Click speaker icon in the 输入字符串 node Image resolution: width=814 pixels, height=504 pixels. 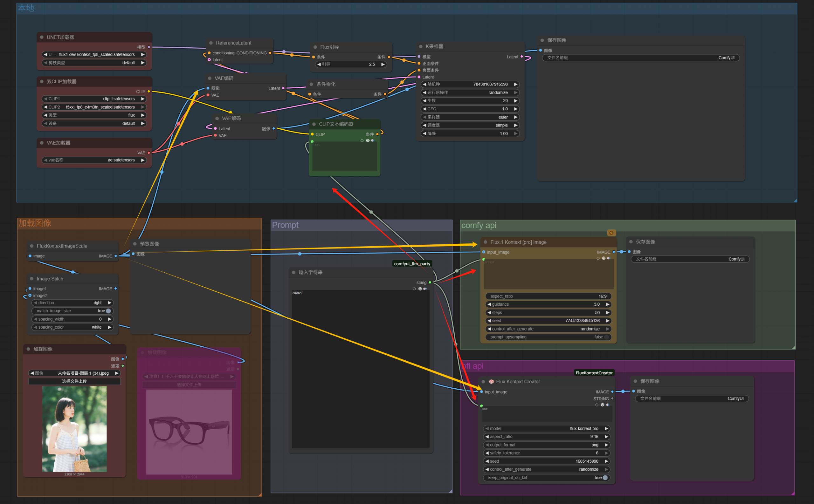(x=425, y=289)
